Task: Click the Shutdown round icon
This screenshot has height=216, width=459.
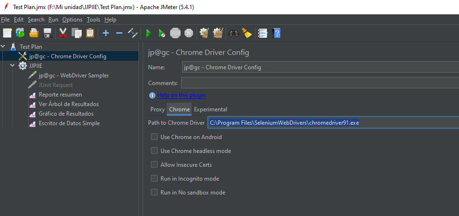Action: pos(189,33)
